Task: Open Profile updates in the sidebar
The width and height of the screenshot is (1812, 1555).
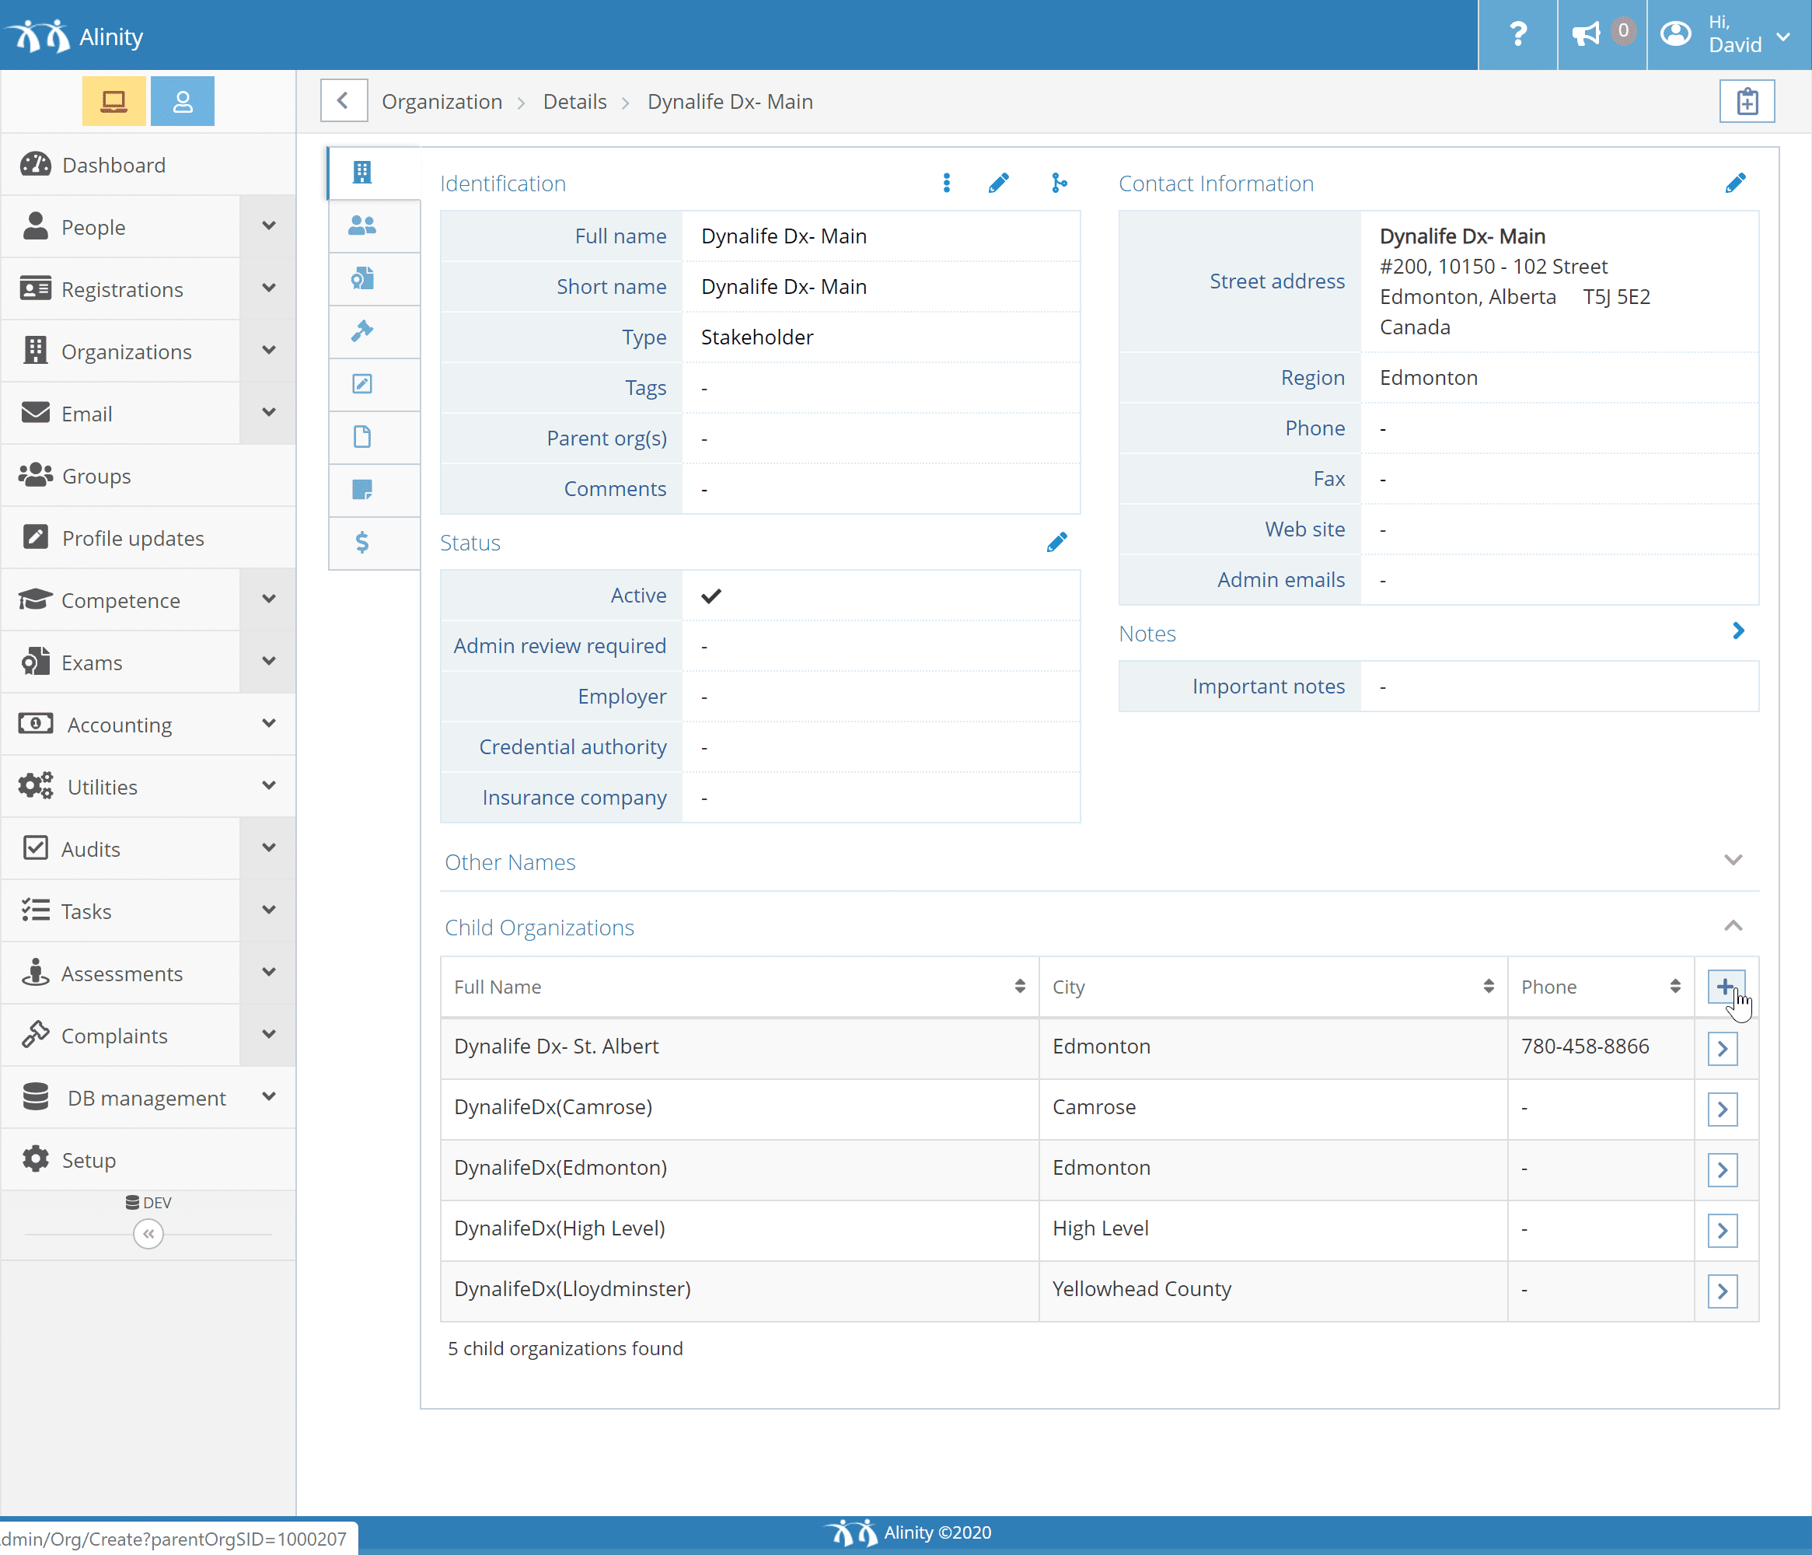Action: [148, 538]
